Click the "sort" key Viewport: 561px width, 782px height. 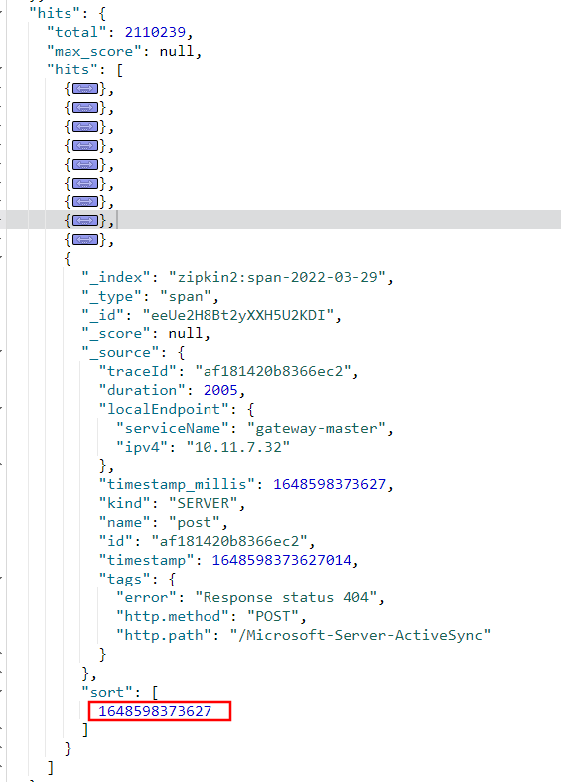pyautogui.click(x=111, y=693)
